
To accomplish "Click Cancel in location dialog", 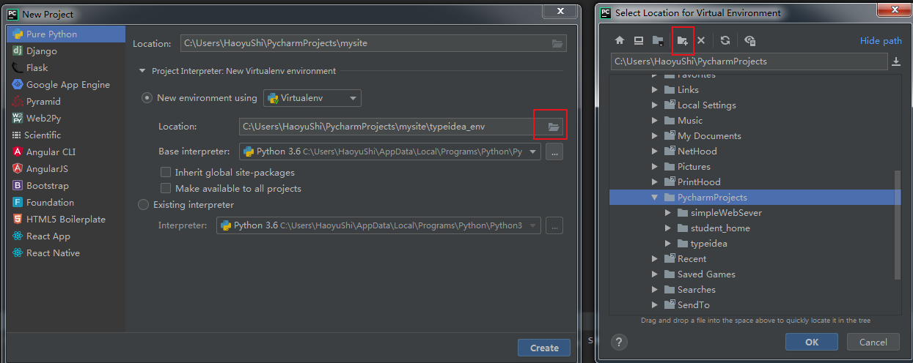I will tap(873, 342).
